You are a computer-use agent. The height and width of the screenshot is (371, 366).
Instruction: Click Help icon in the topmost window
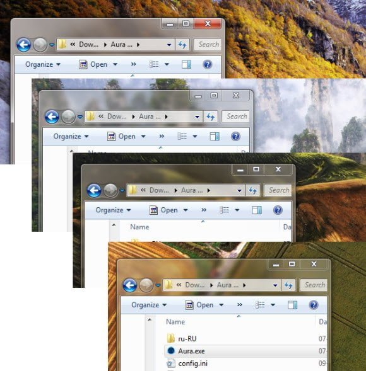click(x=208, y=64)
